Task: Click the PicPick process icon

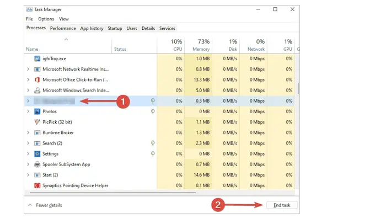Action: [37, 122]
